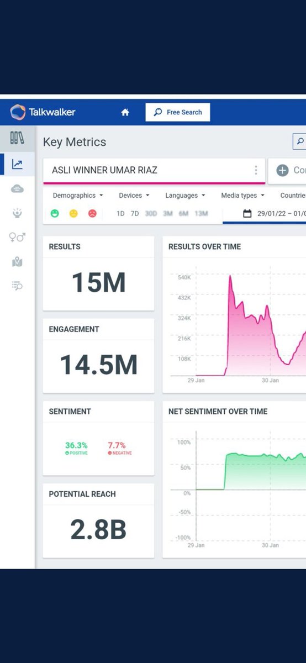Toggle the neutral yellow face filter
Image resolution: width=306 pixels, height=663 pixels.
(73, 213)
